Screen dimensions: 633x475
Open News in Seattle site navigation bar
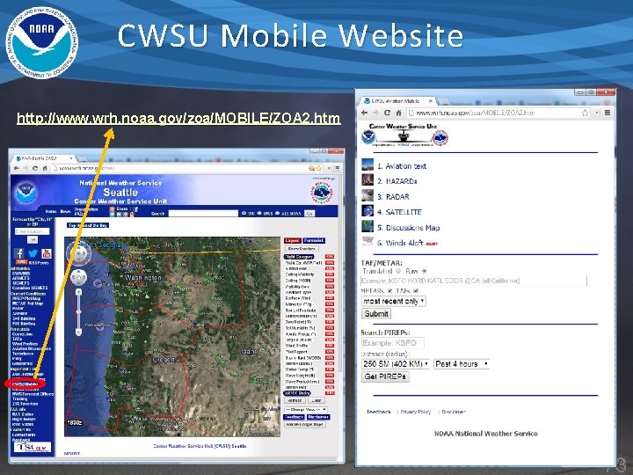click(65, 211)
